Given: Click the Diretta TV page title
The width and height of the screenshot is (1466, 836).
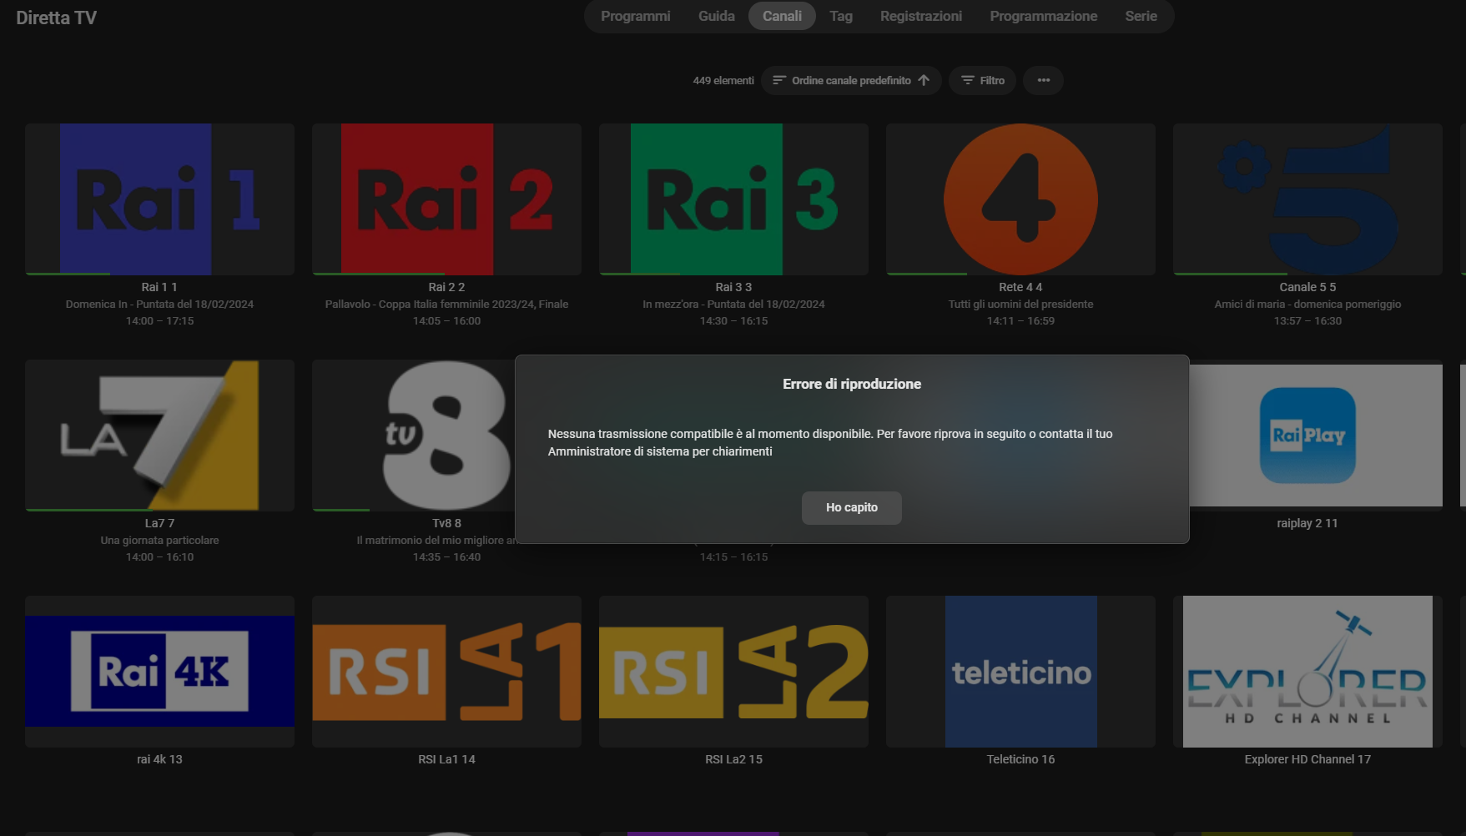Looking at the screenshot, I should click(56, 18).
